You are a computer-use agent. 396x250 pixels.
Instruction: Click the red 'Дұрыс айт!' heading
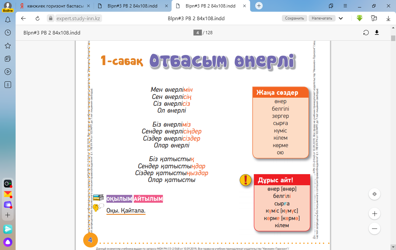275,180
